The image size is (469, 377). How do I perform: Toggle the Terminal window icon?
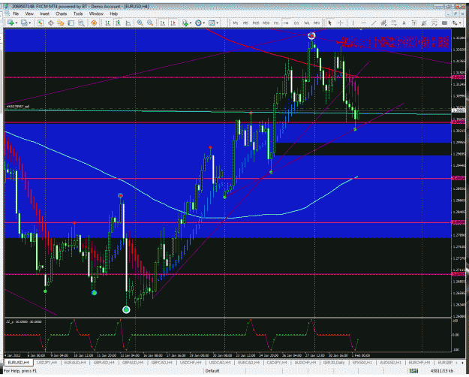71,23
